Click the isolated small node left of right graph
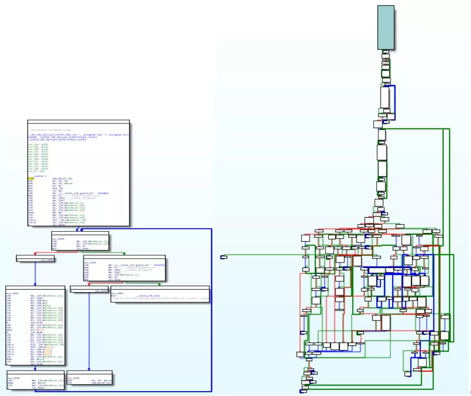Screen dimensions: 471x396 224,256
